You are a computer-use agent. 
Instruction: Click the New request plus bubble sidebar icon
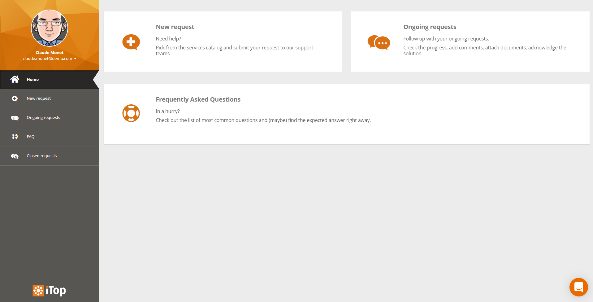(x=15, y=99)
